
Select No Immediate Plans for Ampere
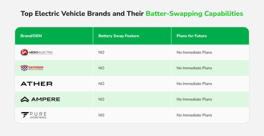pyautogui.click(x=194, y=99)
